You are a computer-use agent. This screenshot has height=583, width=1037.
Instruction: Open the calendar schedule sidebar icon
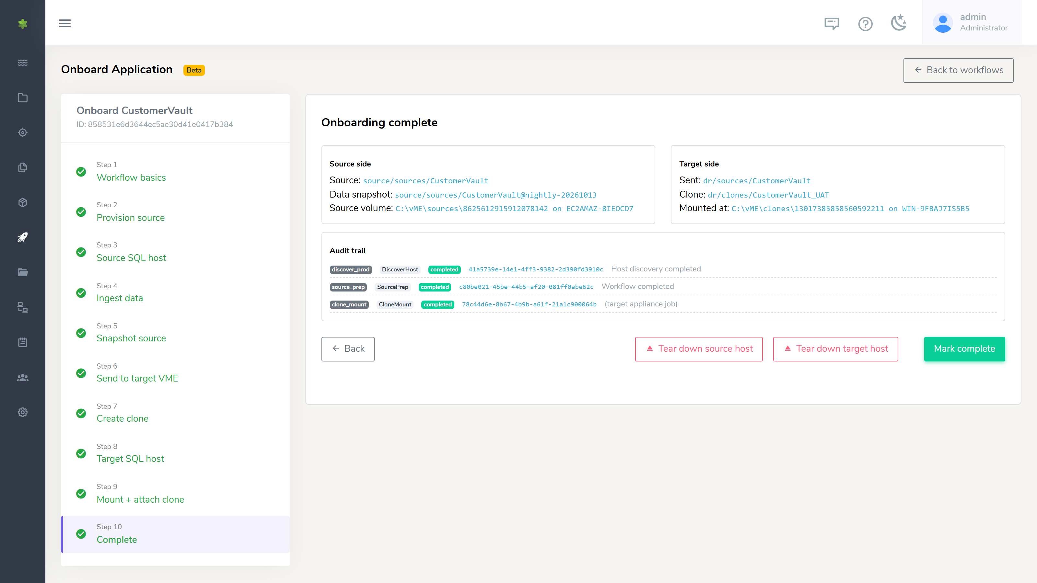pyautogui.click(x=23, y=342)
